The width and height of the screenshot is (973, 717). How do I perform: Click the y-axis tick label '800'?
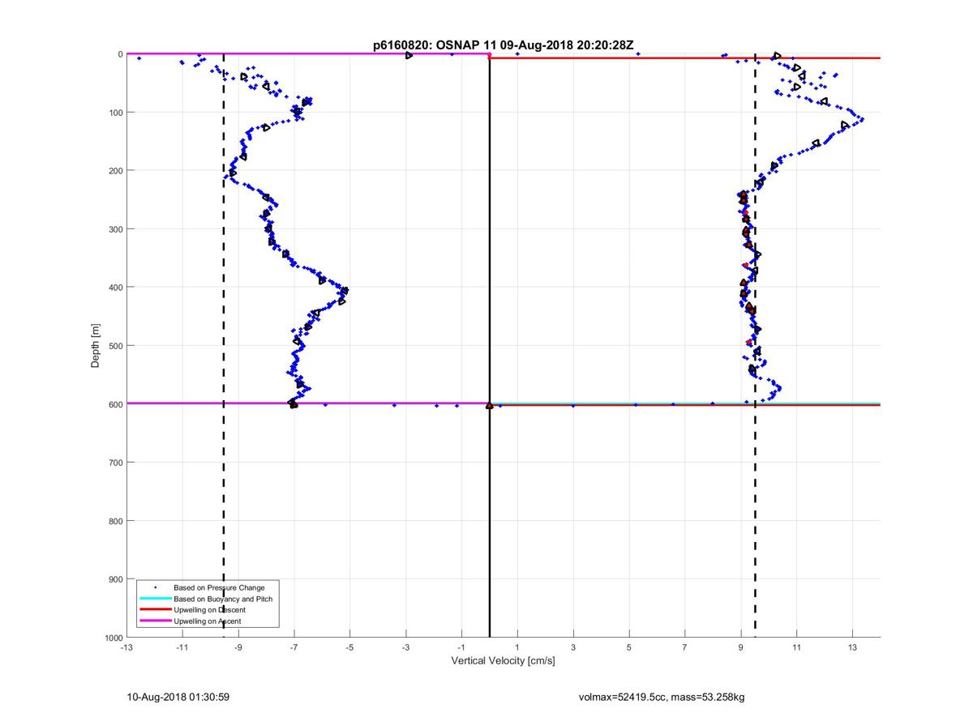[115, 521]
